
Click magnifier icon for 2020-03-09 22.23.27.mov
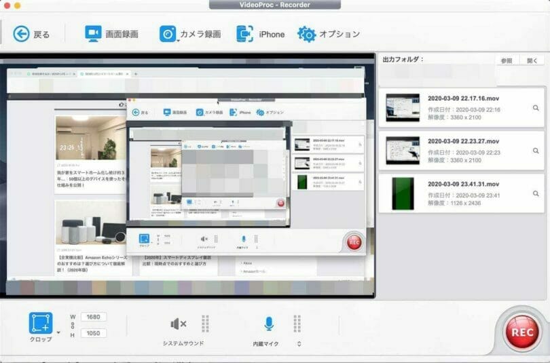pyautogui.click(x=536, y=151)
